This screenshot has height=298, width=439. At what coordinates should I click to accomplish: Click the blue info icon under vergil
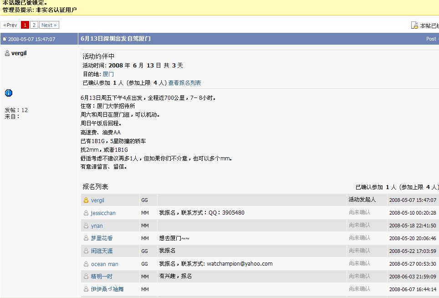click(x=9, y=93)
